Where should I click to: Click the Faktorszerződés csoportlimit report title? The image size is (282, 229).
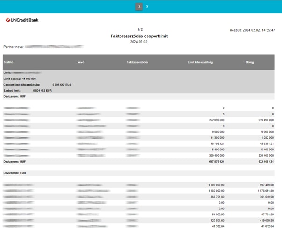(139, 36)
